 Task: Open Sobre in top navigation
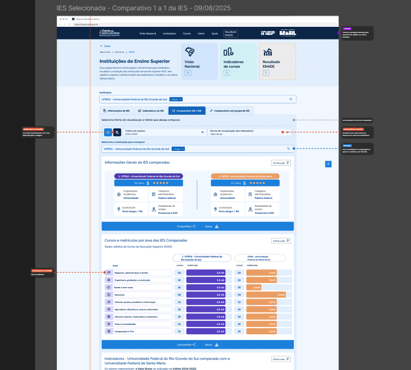point(201,33)
